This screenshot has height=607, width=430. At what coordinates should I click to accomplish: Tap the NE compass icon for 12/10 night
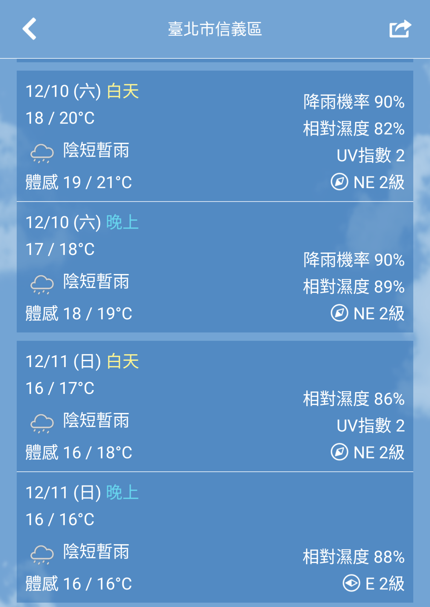point(339,313)
